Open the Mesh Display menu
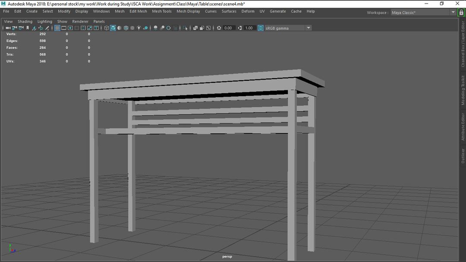The width and height of the screenshot is (466, 262). tap(188, 11)
